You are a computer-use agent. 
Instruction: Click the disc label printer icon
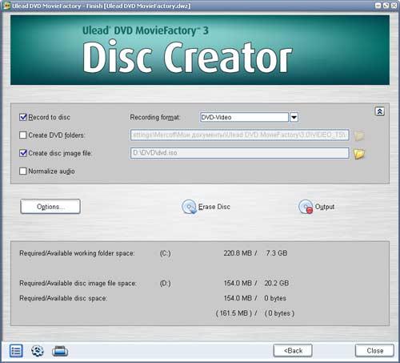pos(60,351)
